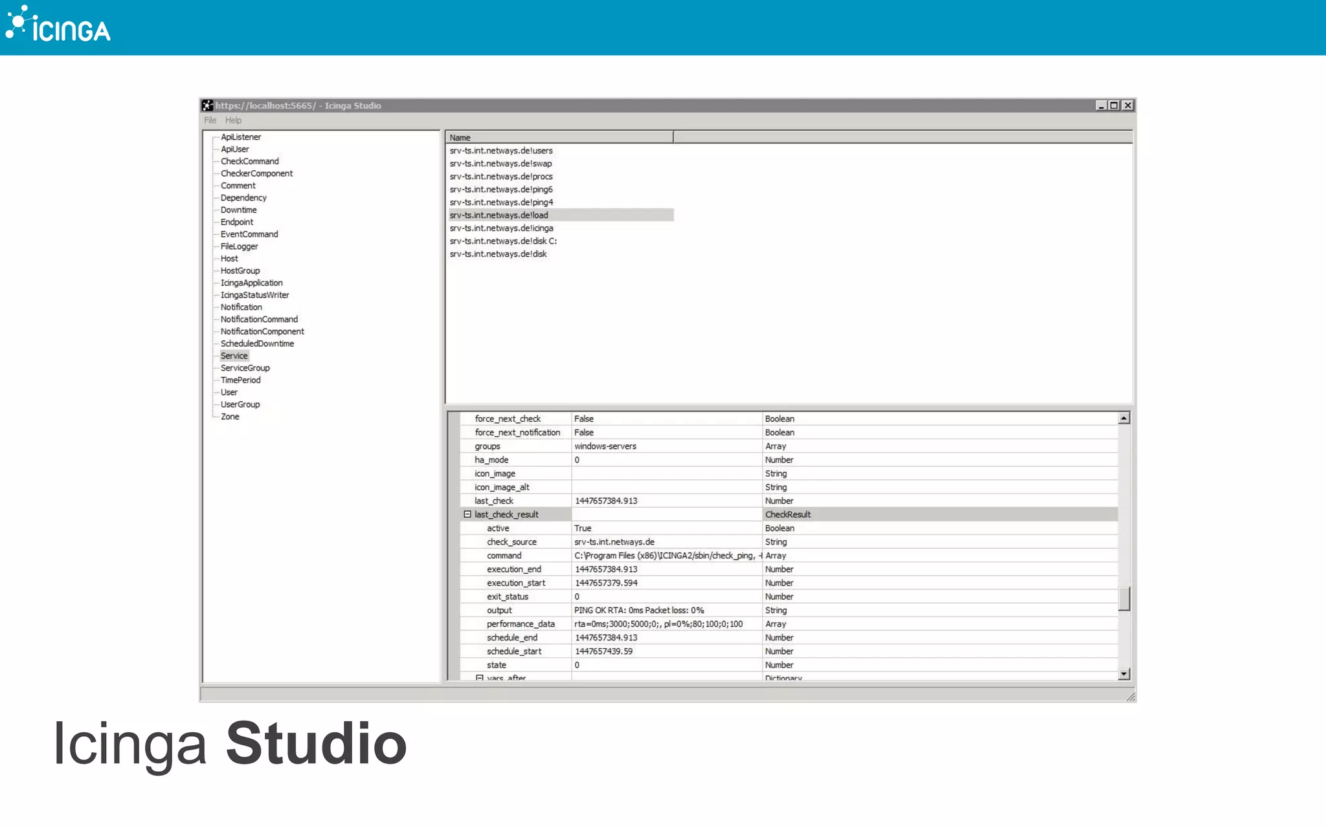Select CheckerComponent in the tree
This screenshot has width=1326, height=828.
(256, 173)
